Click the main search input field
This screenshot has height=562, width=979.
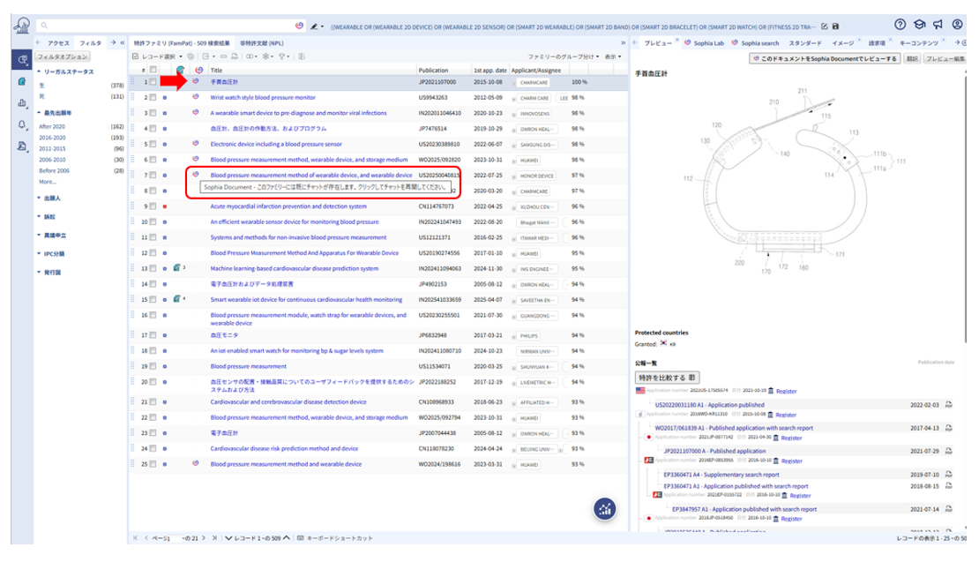[x=168, y=26]
